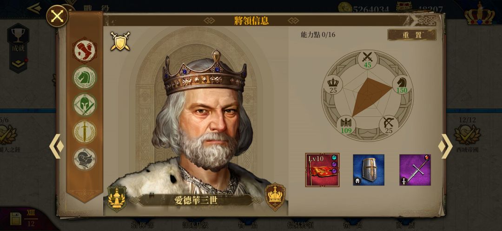Select the green horse head cavalry skill

[x=85, y=77]
